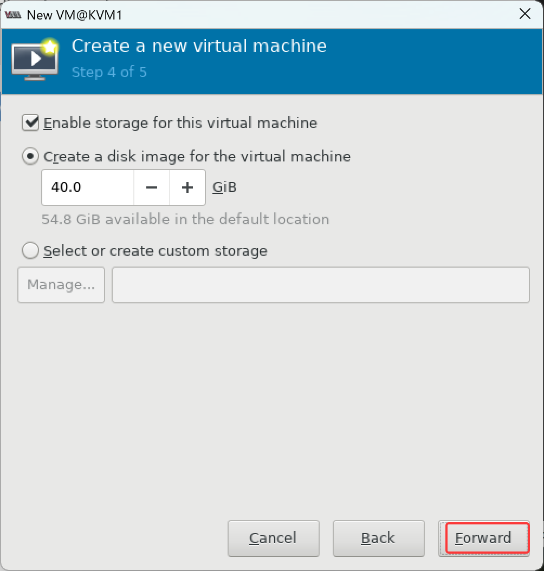Click Forward to proceed to step 5
This screenshot has height=571, width=544.
coord(483,538)
